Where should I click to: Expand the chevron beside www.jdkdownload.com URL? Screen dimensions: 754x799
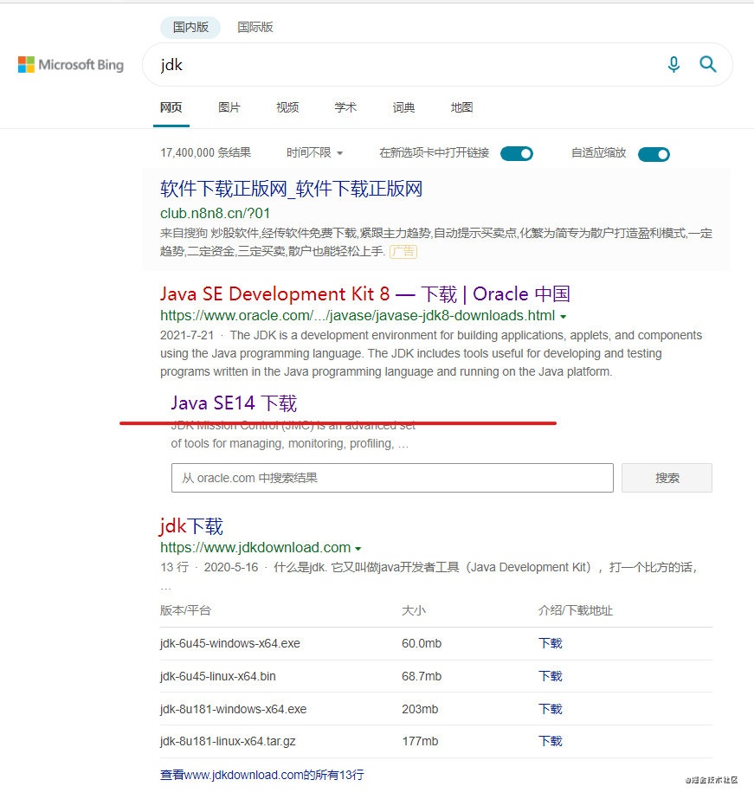(x=357, y=547)
